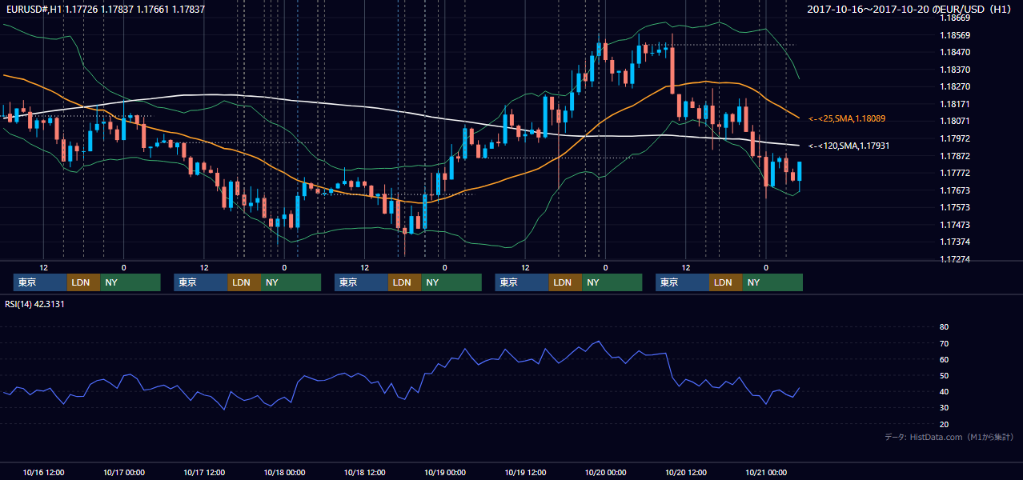Click the RSI level 30 label
Image resolution: width=1023 pixels, height=480 pixels.
point(944,408)
